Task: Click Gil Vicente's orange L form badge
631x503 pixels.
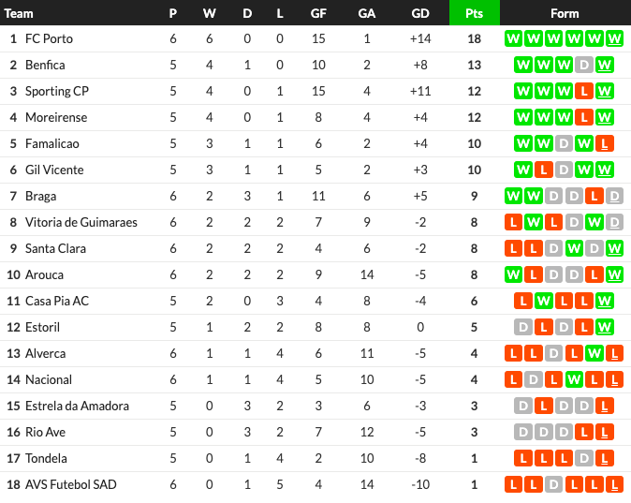Action: pyautogui.click(x=544, y=170)
